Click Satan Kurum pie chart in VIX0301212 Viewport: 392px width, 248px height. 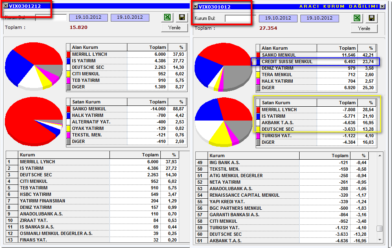point(34,121)
